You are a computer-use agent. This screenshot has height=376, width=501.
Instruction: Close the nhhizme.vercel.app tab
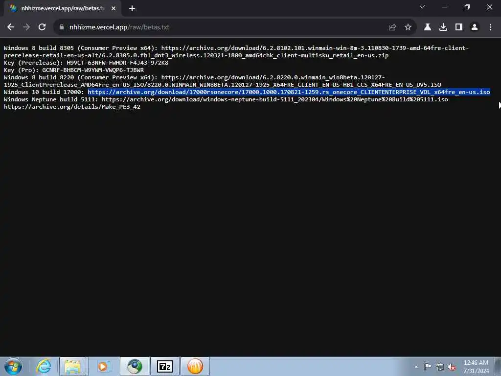click(114, 9)
